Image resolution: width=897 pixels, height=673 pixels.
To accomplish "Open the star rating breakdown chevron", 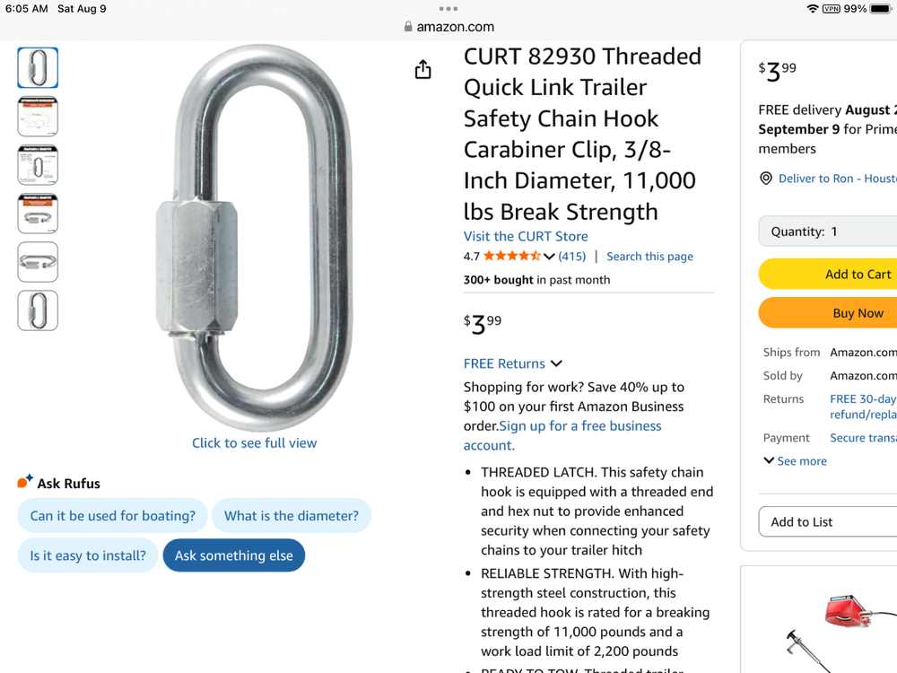I will coord(549,257).
